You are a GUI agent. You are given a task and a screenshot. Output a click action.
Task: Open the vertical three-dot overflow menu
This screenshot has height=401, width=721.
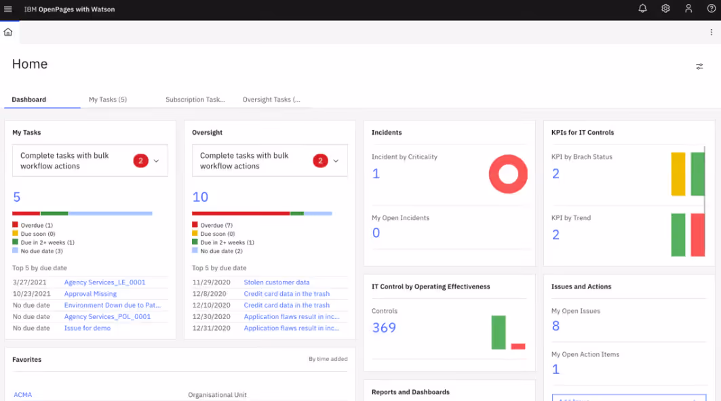coord(711,32)
